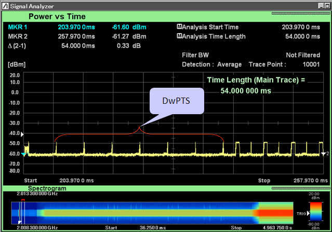Click the Signal Analyzer title bar logo icon
332x232 pixels.
pos(6,6)
